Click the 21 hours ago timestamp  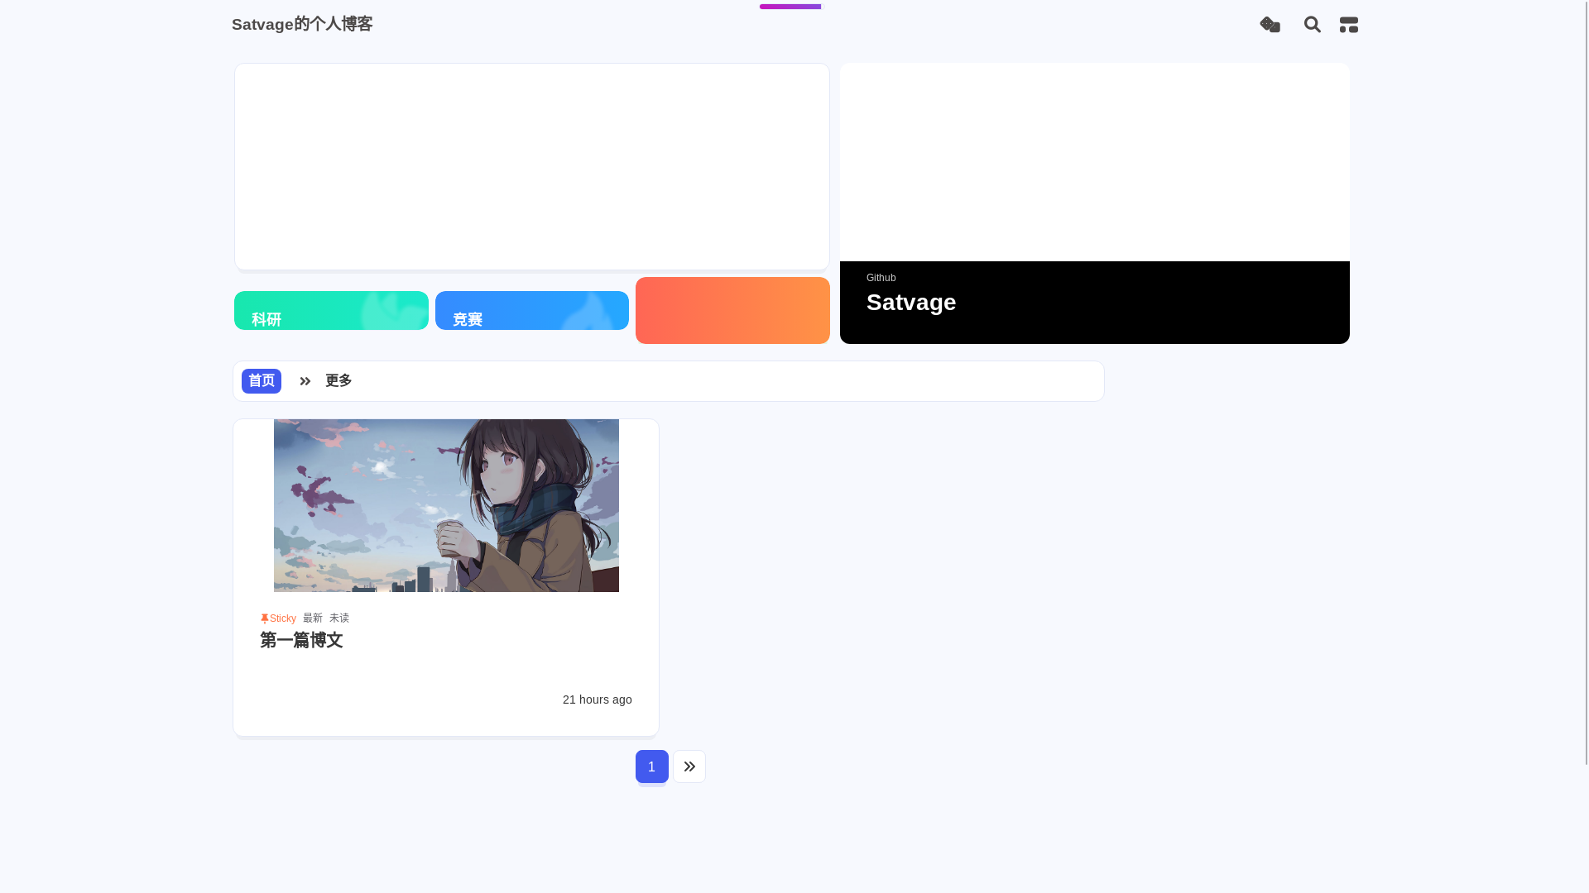pyautogui.click(x=598, y=700)
